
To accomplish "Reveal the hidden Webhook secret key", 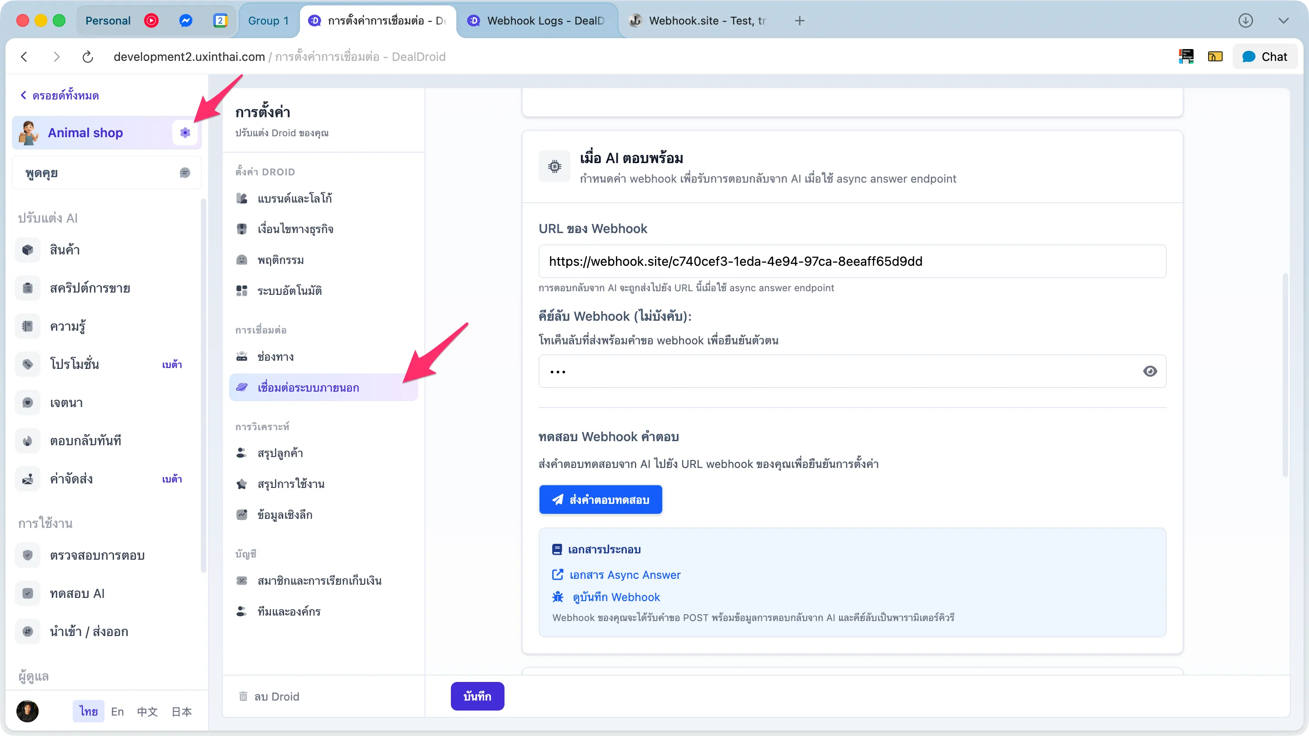I will (x=1150, y=371).
